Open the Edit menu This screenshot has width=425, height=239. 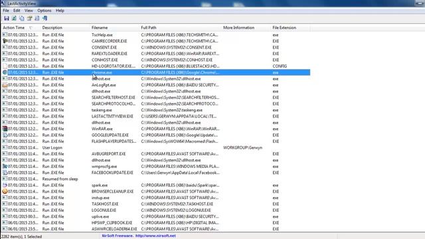pyautogui.click(x=17, y=11)
